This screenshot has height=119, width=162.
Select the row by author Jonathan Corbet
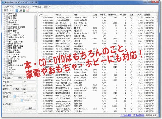(97, 18)
